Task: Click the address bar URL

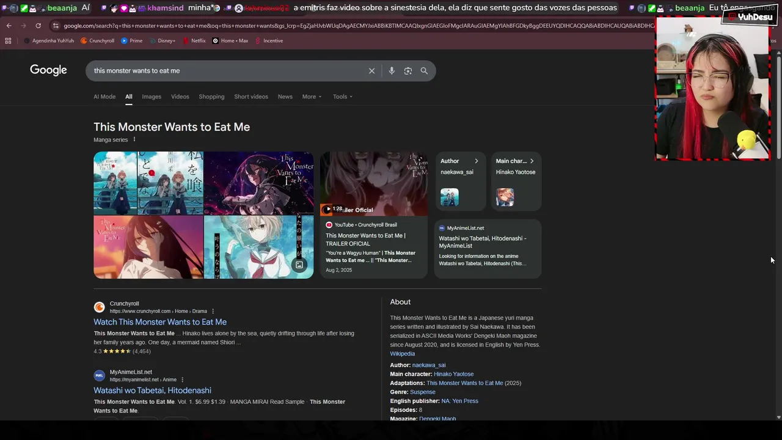Action: click(359, 26)
